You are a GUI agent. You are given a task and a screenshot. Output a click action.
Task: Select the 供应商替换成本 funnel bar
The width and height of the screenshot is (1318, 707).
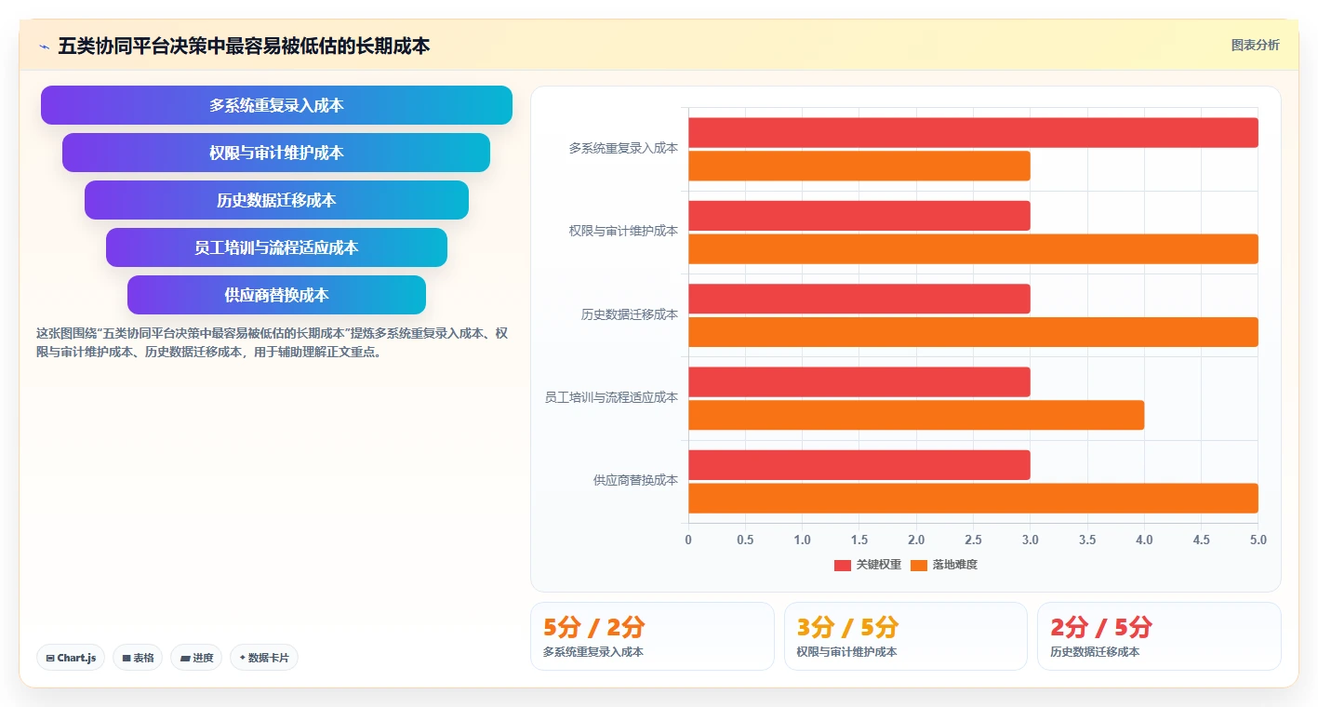click(276, 295)
